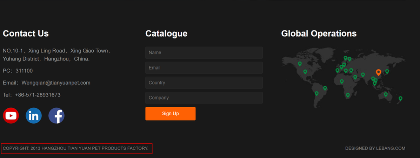
Task: Click the Wengqian@tianyuanpet.com email address
Action: (x=56, y=83)
